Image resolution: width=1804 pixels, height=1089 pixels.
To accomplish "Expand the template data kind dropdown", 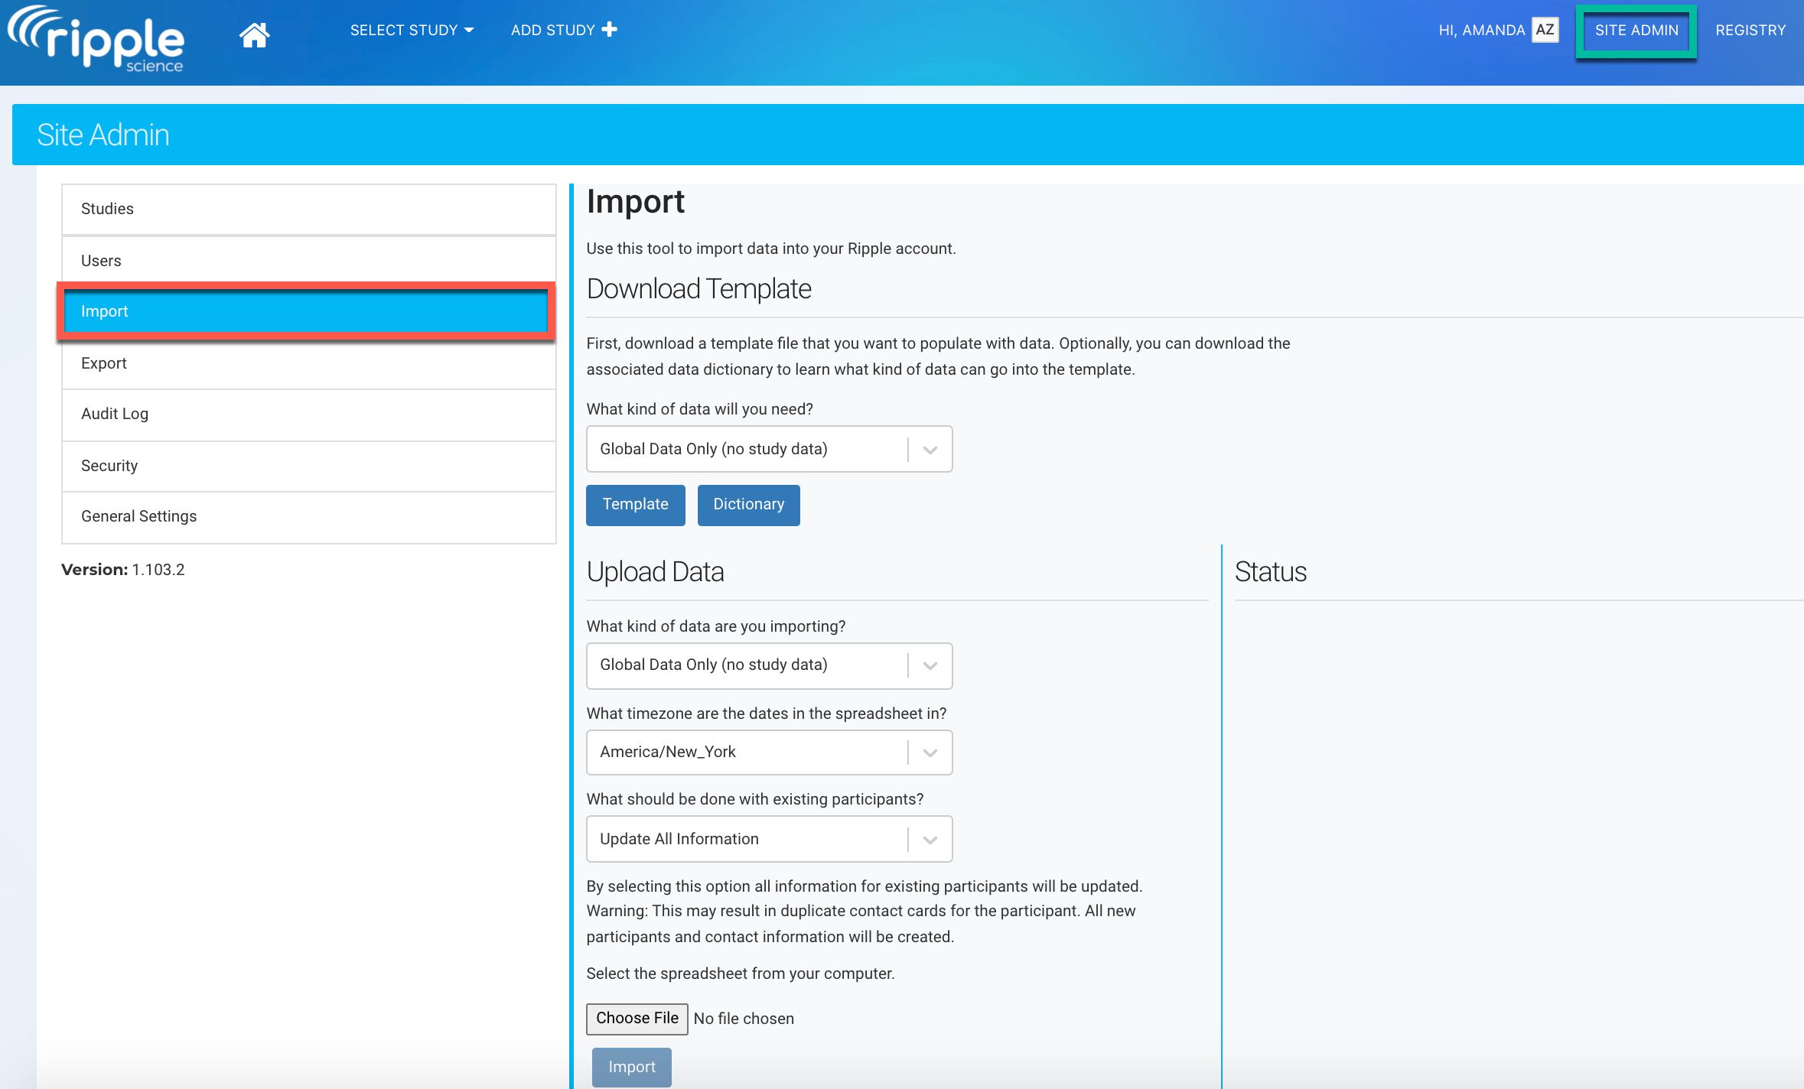I will pos(768,449).
